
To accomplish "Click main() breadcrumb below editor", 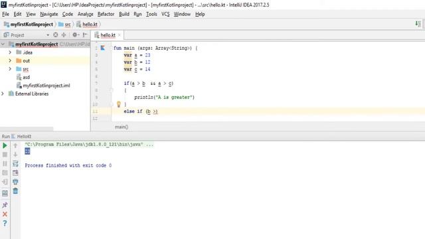I will (x=121, y=127).
